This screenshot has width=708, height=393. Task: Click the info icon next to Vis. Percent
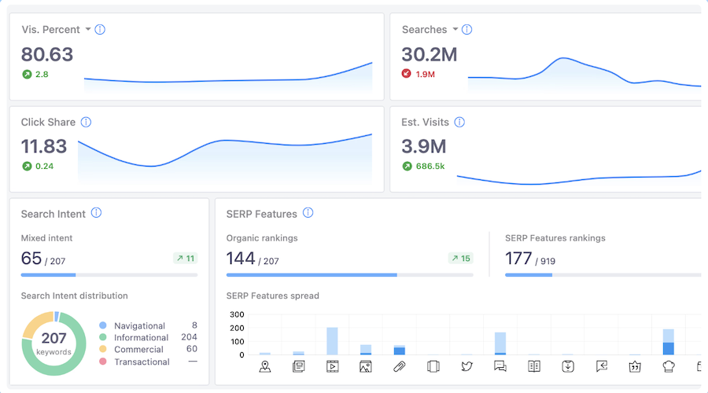point(100,29)
